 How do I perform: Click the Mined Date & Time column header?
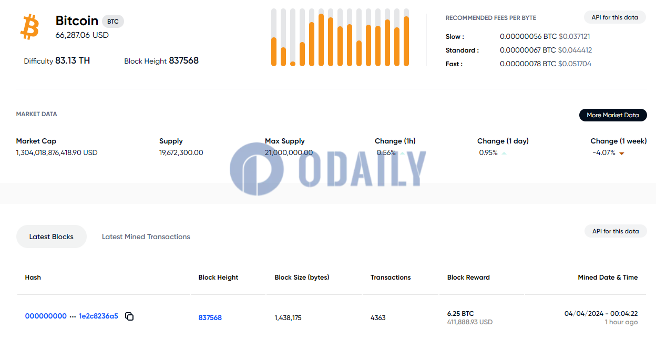pos(608,277)
